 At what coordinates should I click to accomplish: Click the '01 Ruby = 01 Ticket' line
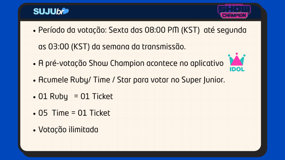pos(76,96)
